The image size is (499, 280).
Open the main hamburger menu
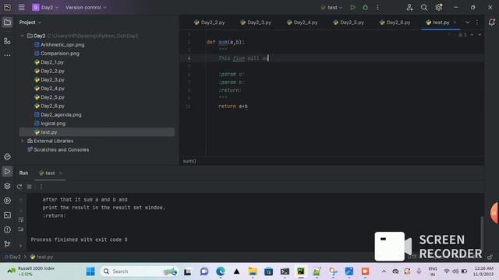(x=22, y=7)
